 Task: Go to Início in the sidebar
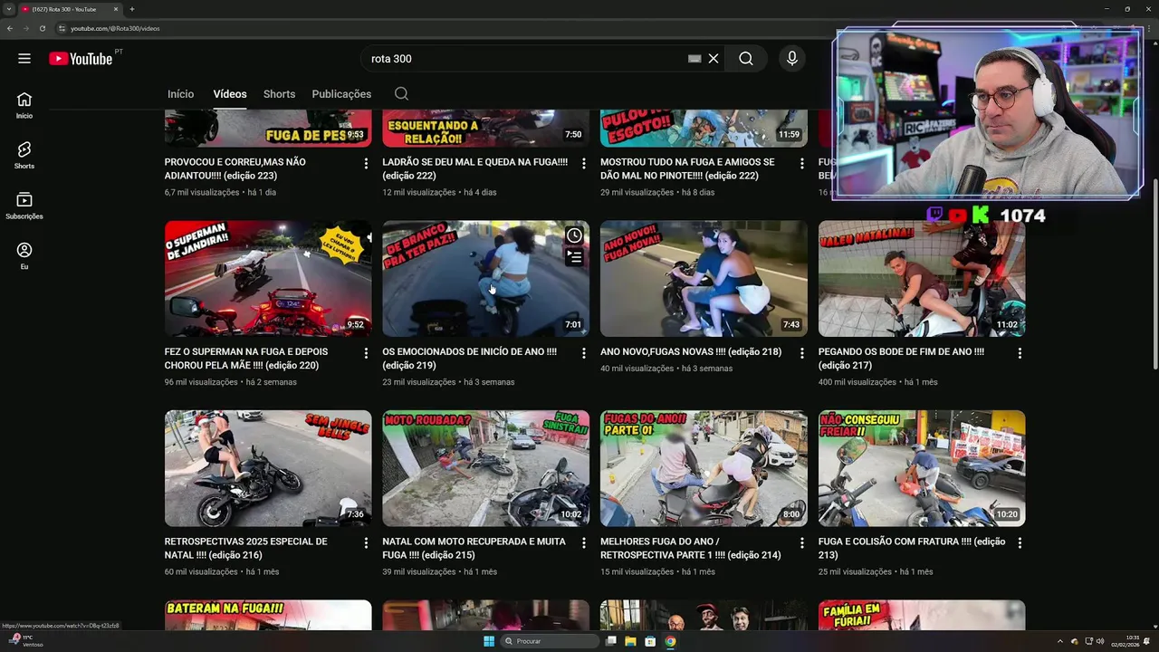(x=24, y=105)
